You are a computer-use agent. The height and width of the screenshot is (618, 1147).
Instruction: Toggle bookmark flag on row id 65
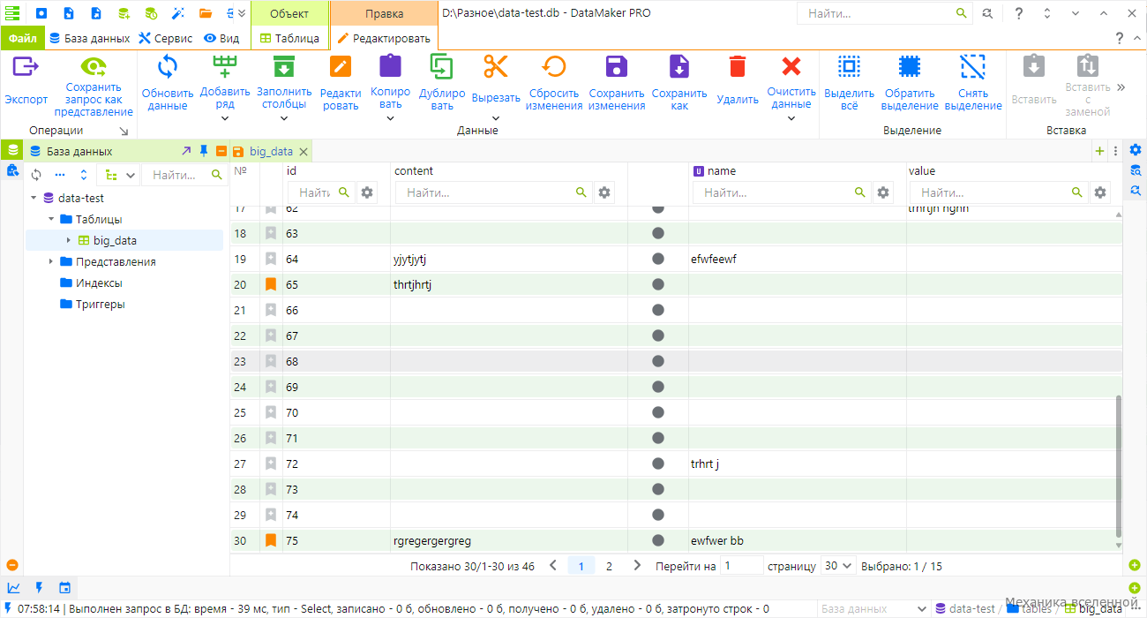(271, 284)
